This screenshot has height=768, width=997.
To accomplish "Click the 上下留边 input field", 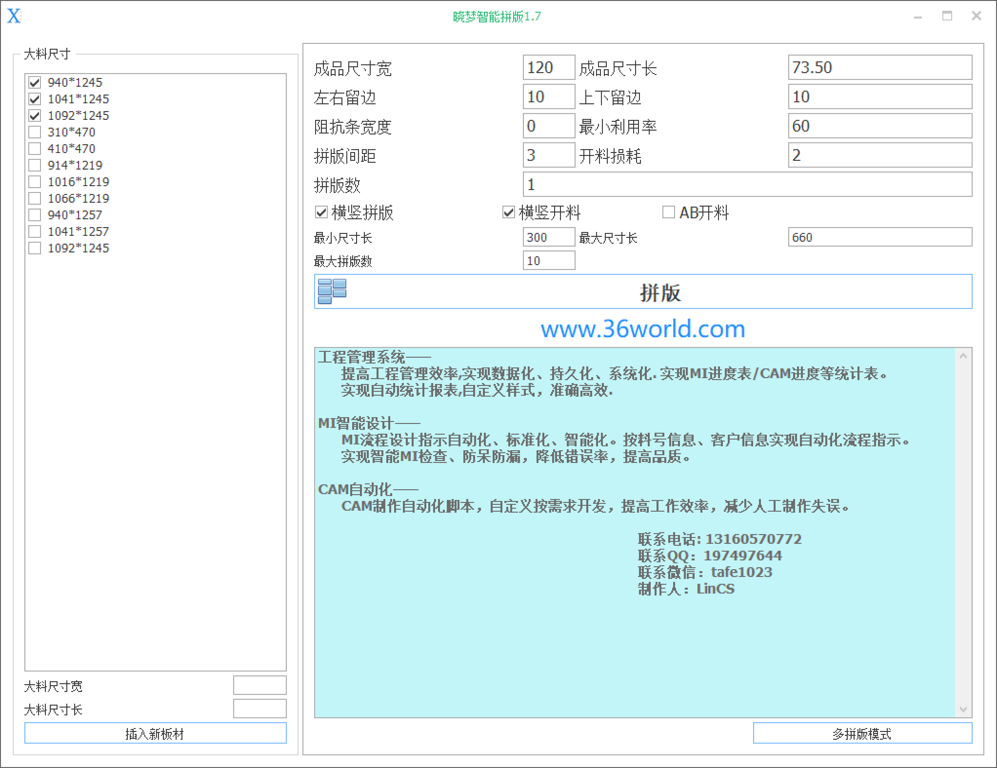I will click(880, 96).
